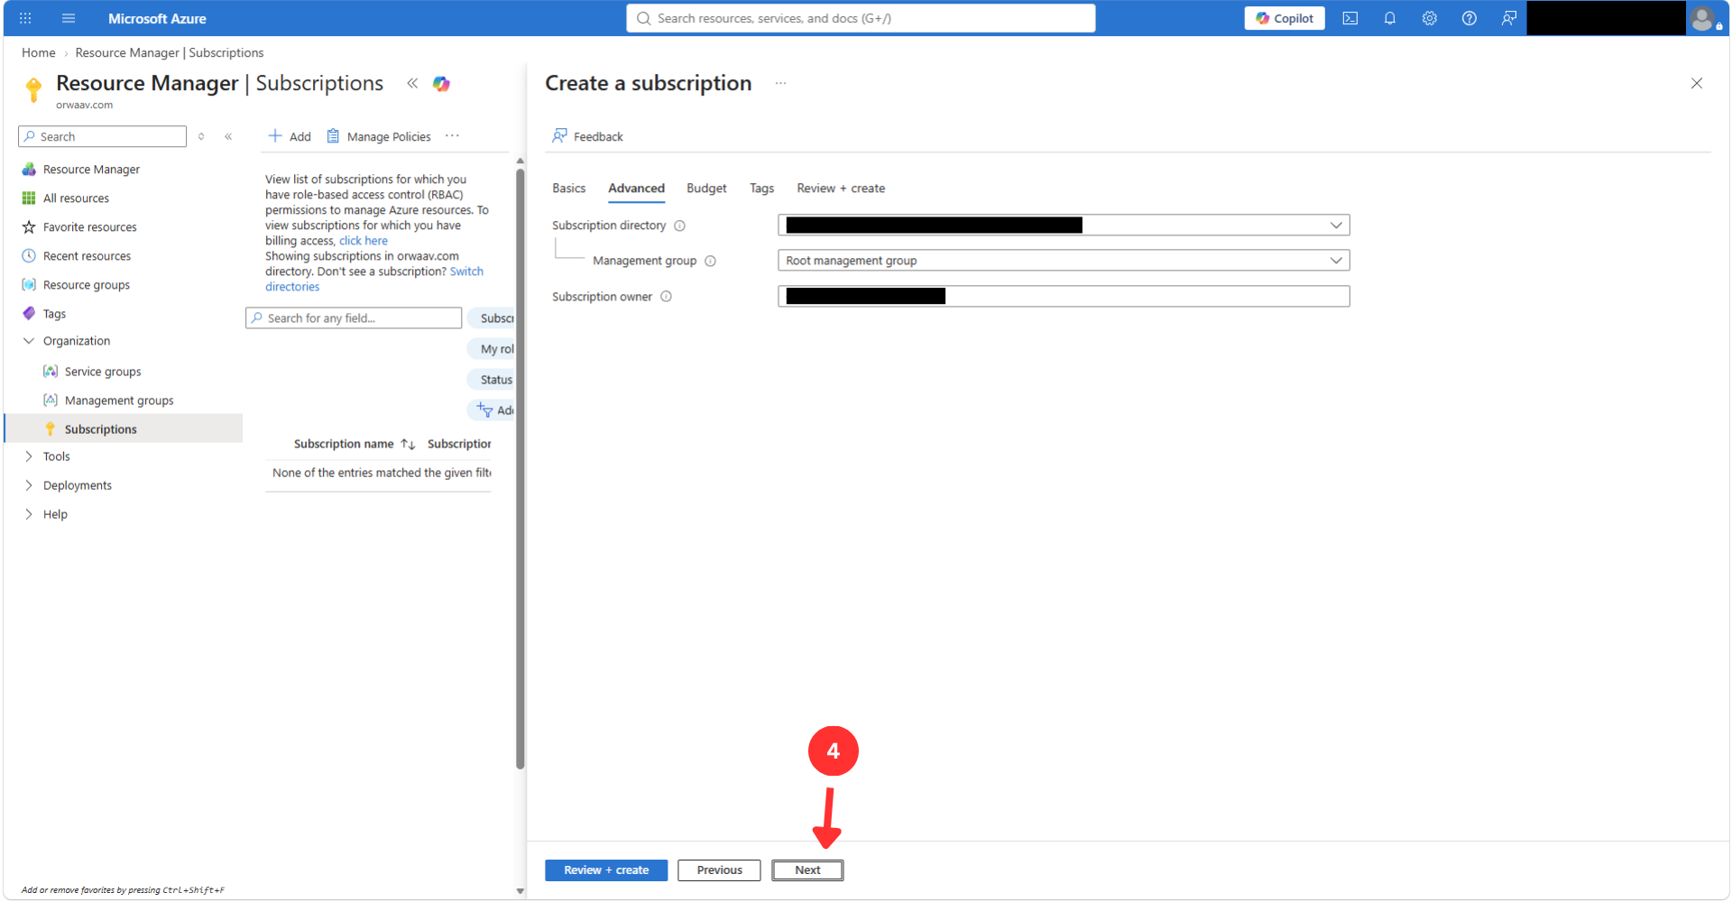Switch to the Tags tab
The width and height of the screenshot is (1732, 902).
click(x=762, y=189)
